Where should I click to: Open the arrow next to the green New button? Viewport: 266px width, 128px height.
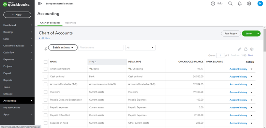point(258,34)
